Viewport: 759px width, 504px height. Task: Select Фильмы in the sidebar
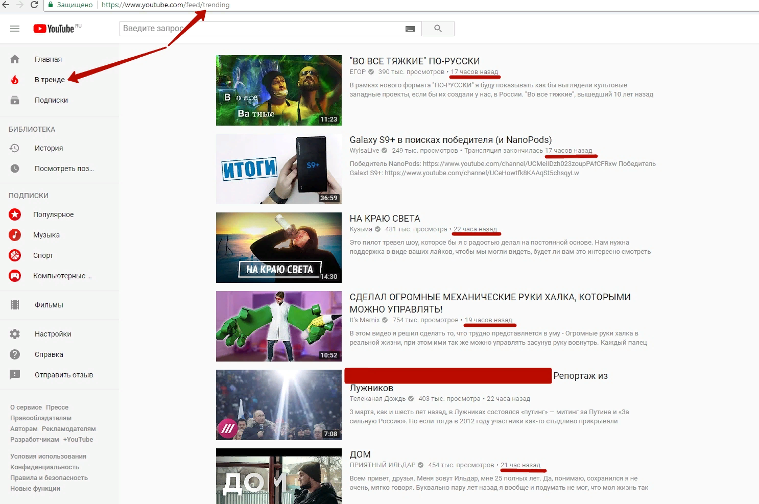coord(49,305)
